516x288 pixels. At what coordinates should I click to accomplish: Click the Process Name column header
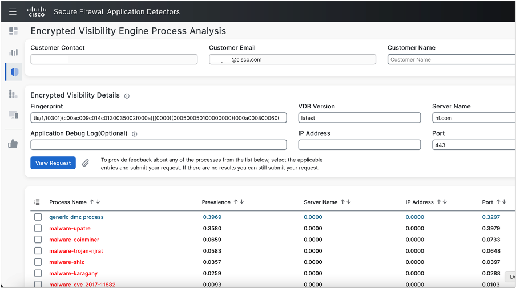tap(68, 202)
